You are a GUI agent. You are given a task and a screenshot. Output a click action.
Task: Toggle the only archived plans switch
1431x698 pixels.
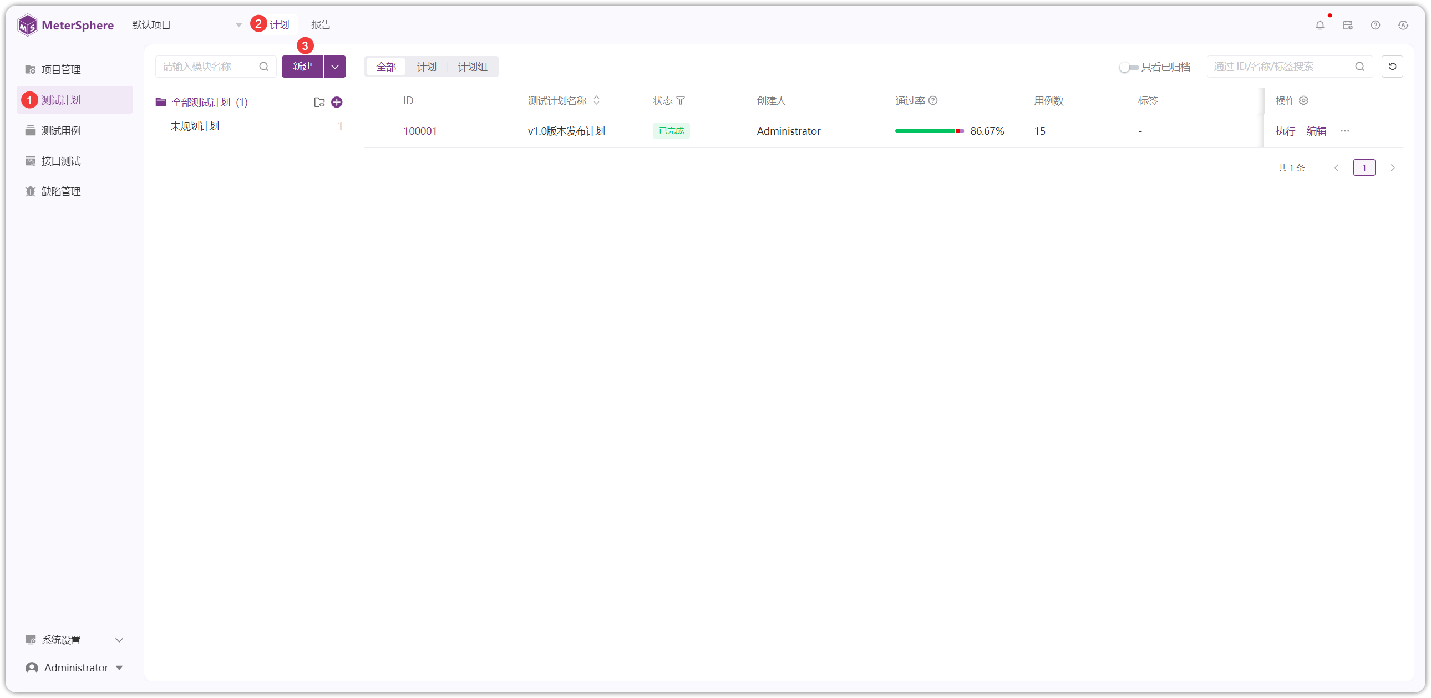pyautogui.click(x=1128, y=67)
